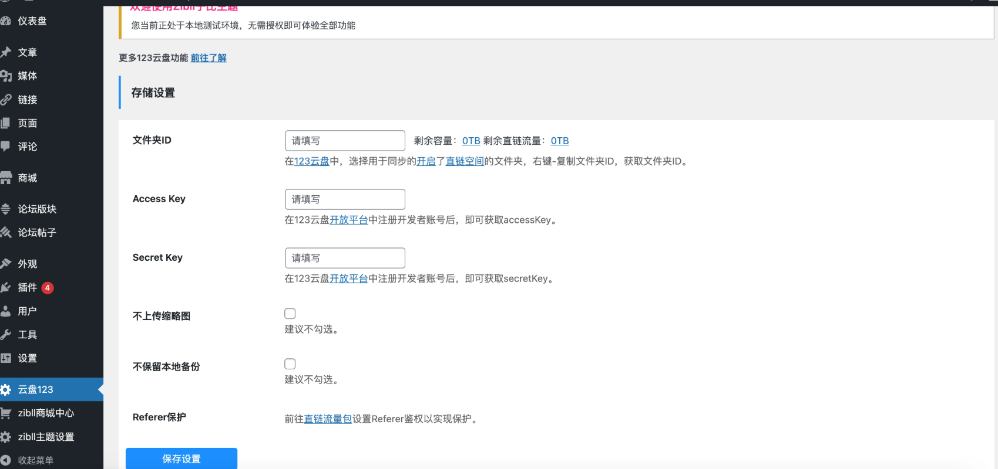
Task: Follow the 前往了解 link
Action: point(209,58)
